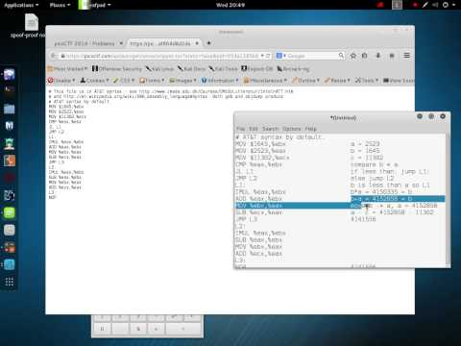Click the search magnifier icon
Screen dimensions: 461x346
(341, 56)
